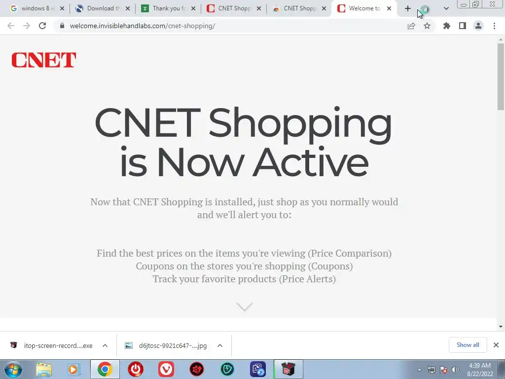Image resolution: width=505 pixels, height=379 pixels.
Task: Open tab search dropdown arrow
Action: pos(446,9)
